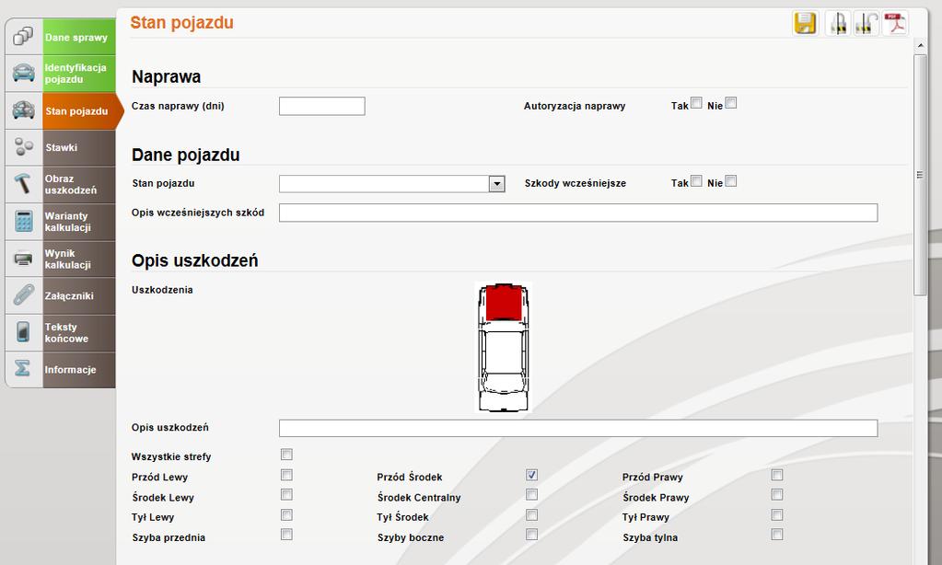Tick the Tył Lewy checkbox
This screenshot has height=565, width=942.
(286, 515)
